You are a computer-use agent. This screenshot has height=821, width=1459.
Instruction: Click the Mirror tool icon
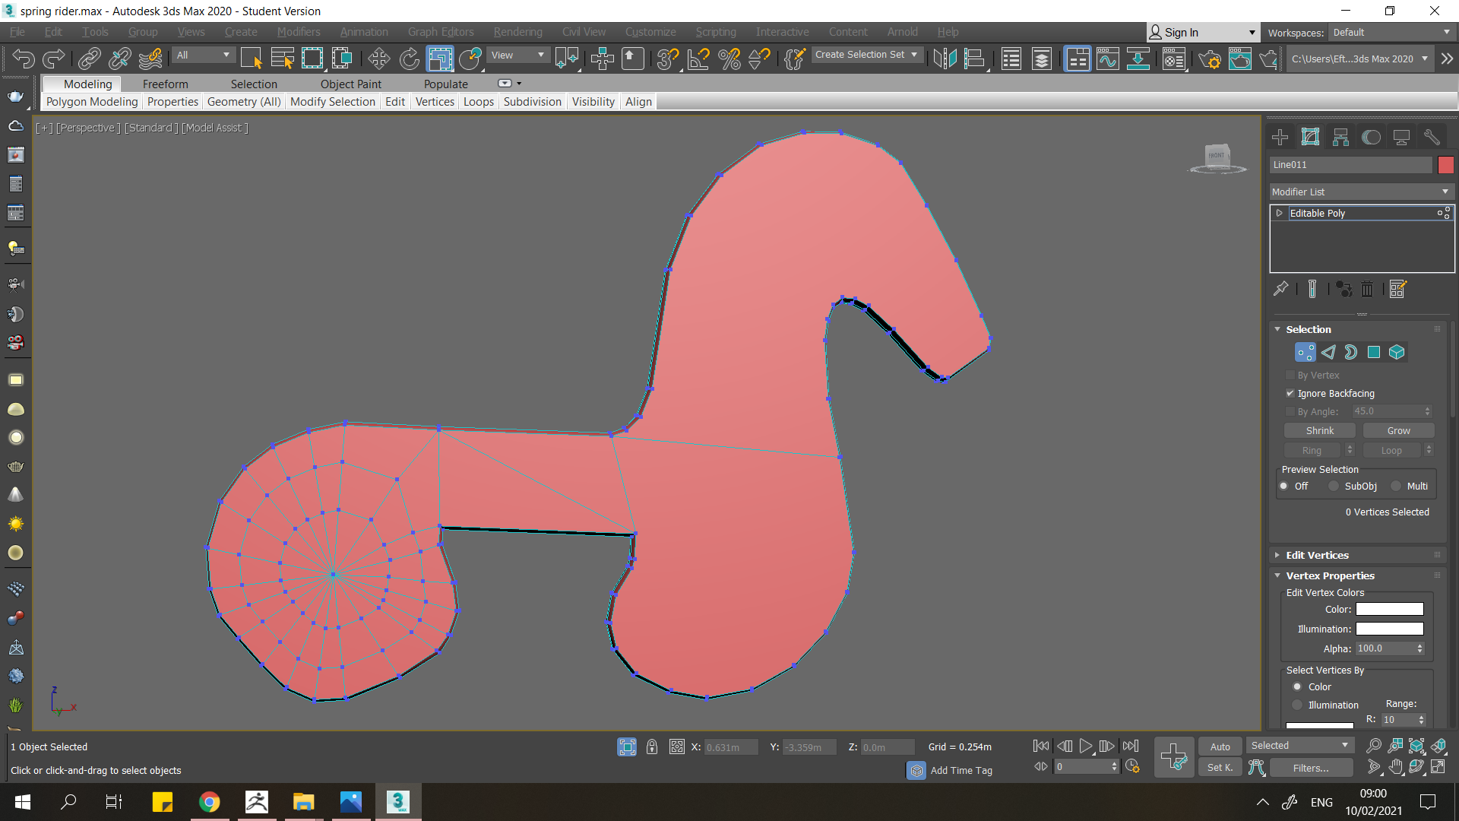(945, 59)
